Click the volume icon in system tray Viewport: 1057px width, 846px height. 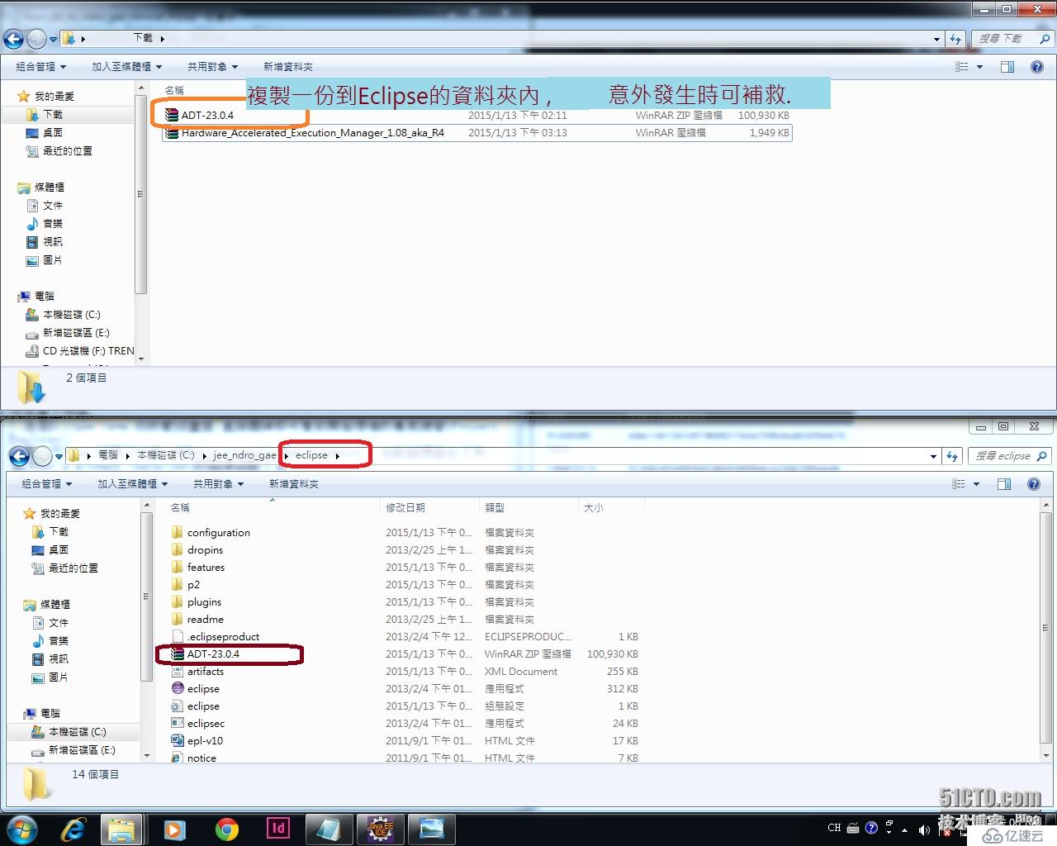pyautogui.click(x=924, y=829)
